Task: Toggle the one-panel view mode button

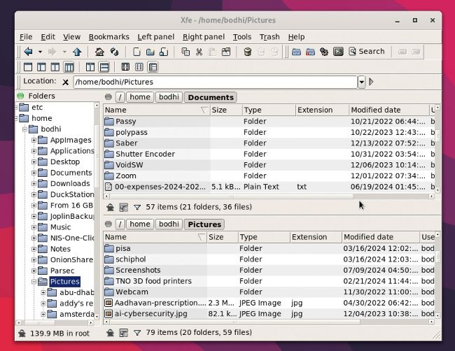Action: [x=28, y=67]
